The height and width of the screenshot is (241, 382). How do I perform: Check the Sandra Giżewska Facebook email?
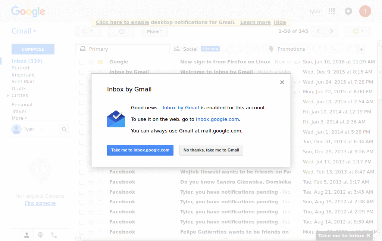click(x=82, y=182)
